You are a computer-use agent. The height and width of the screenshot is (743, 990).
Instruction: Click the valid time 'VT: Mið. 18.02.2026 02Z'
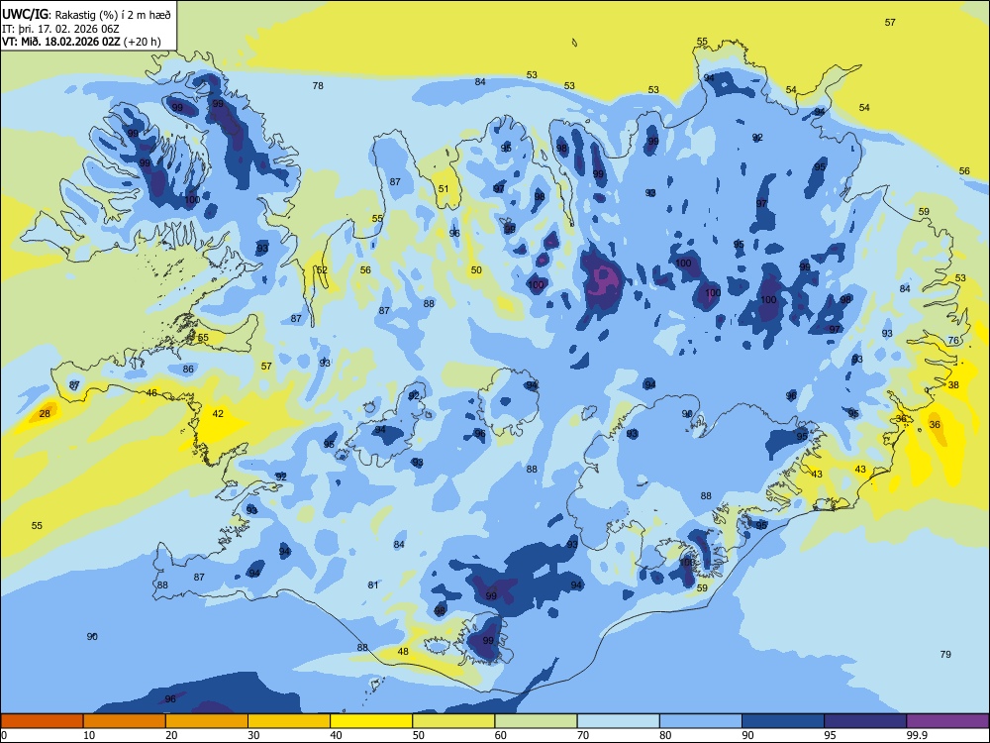(x=61, y=43)
